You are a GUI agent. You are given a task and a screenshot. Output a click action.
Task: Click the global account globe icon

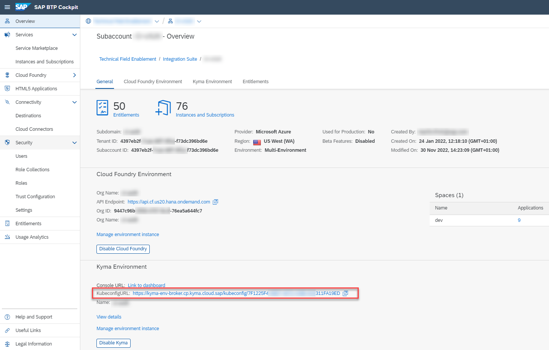(89, 21)
